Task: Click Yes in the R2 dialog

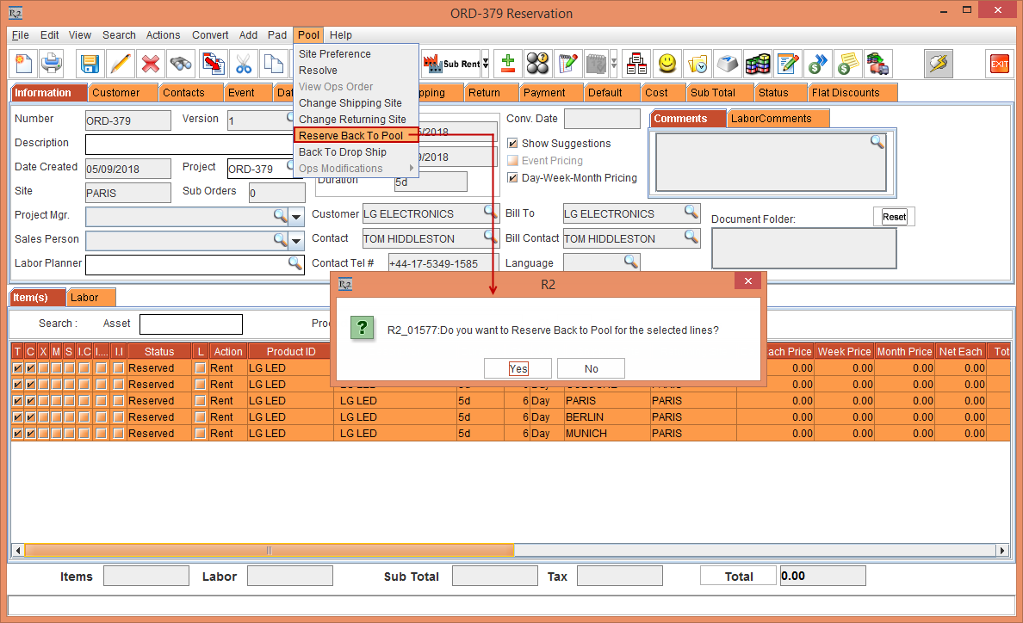Action: coord(518,368)
